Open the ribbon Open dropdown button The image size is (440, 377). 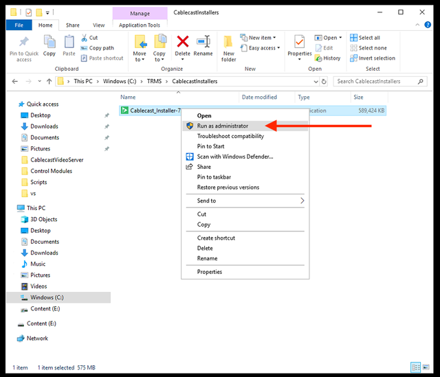pos(329,38)
